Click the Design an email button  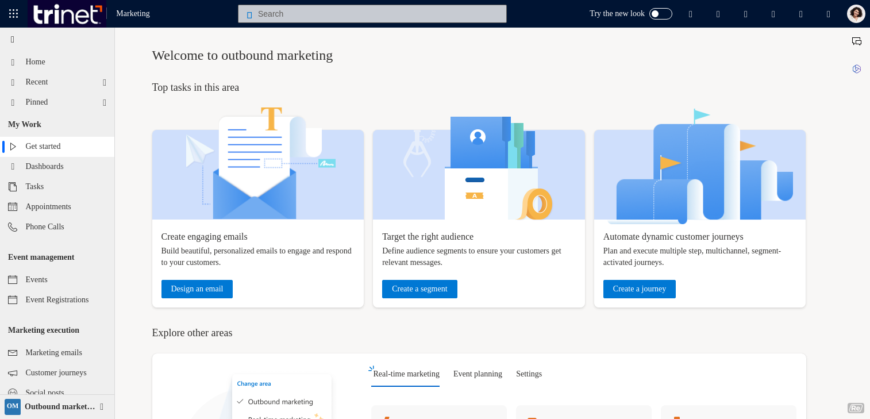[197, 289]
